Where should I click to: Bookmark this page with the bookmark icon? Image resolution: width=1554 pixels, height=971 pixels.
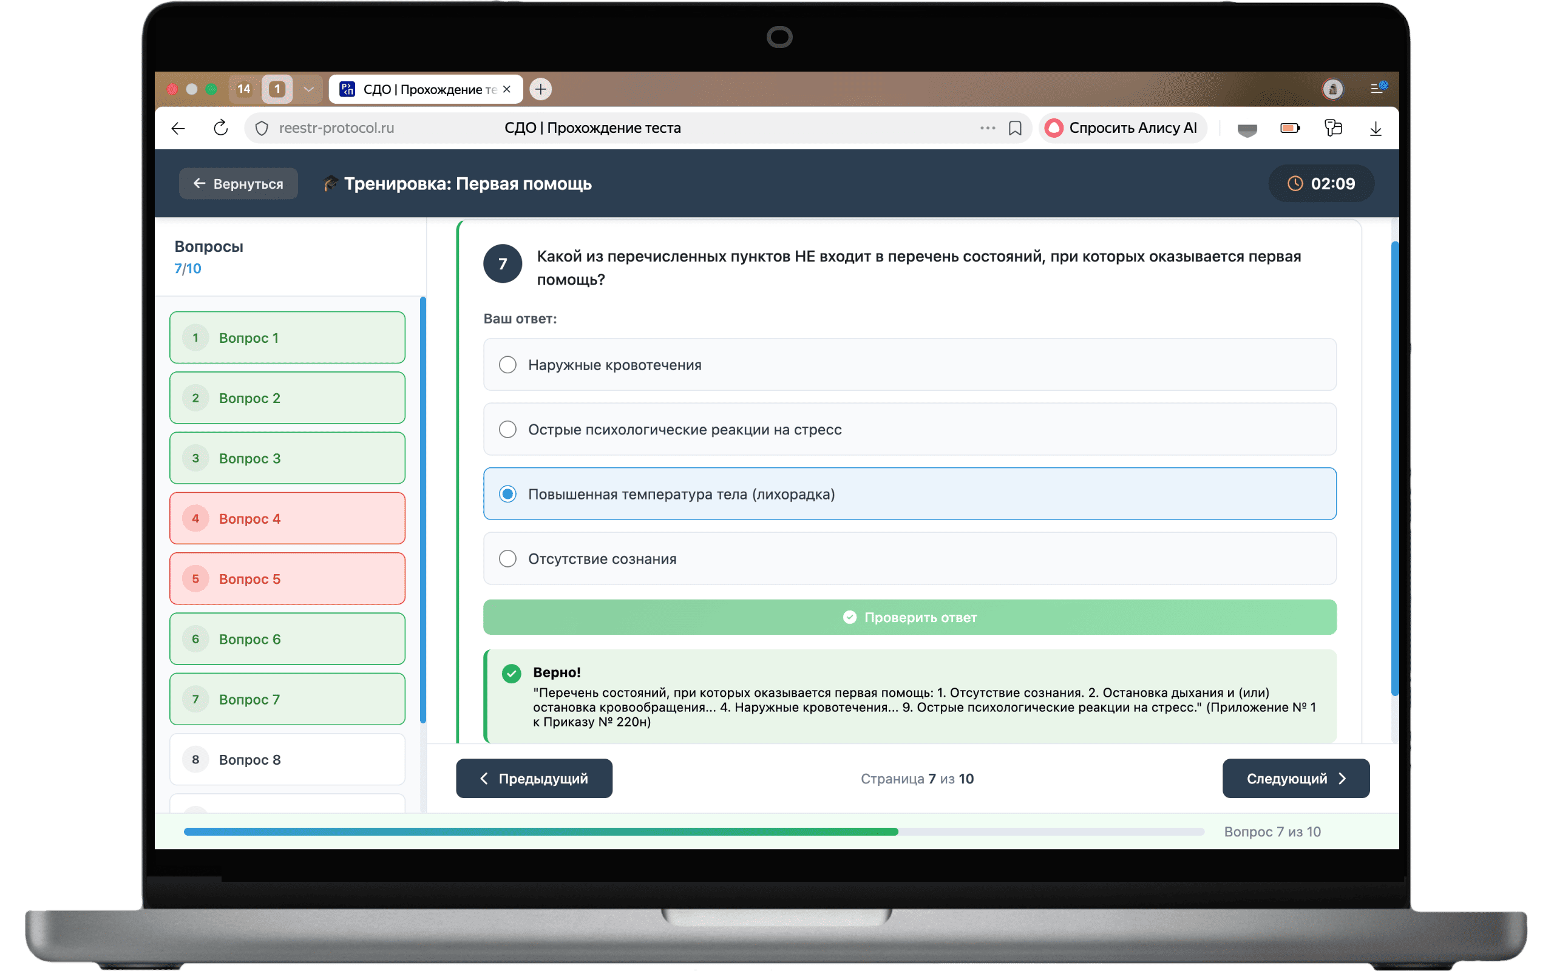pos(1014,129)
